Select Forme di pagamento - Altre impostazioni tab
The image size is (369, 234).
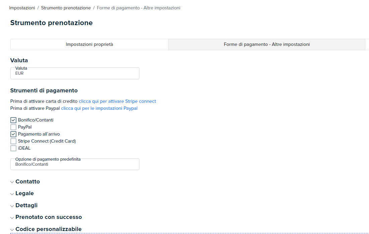pos(267,45)
